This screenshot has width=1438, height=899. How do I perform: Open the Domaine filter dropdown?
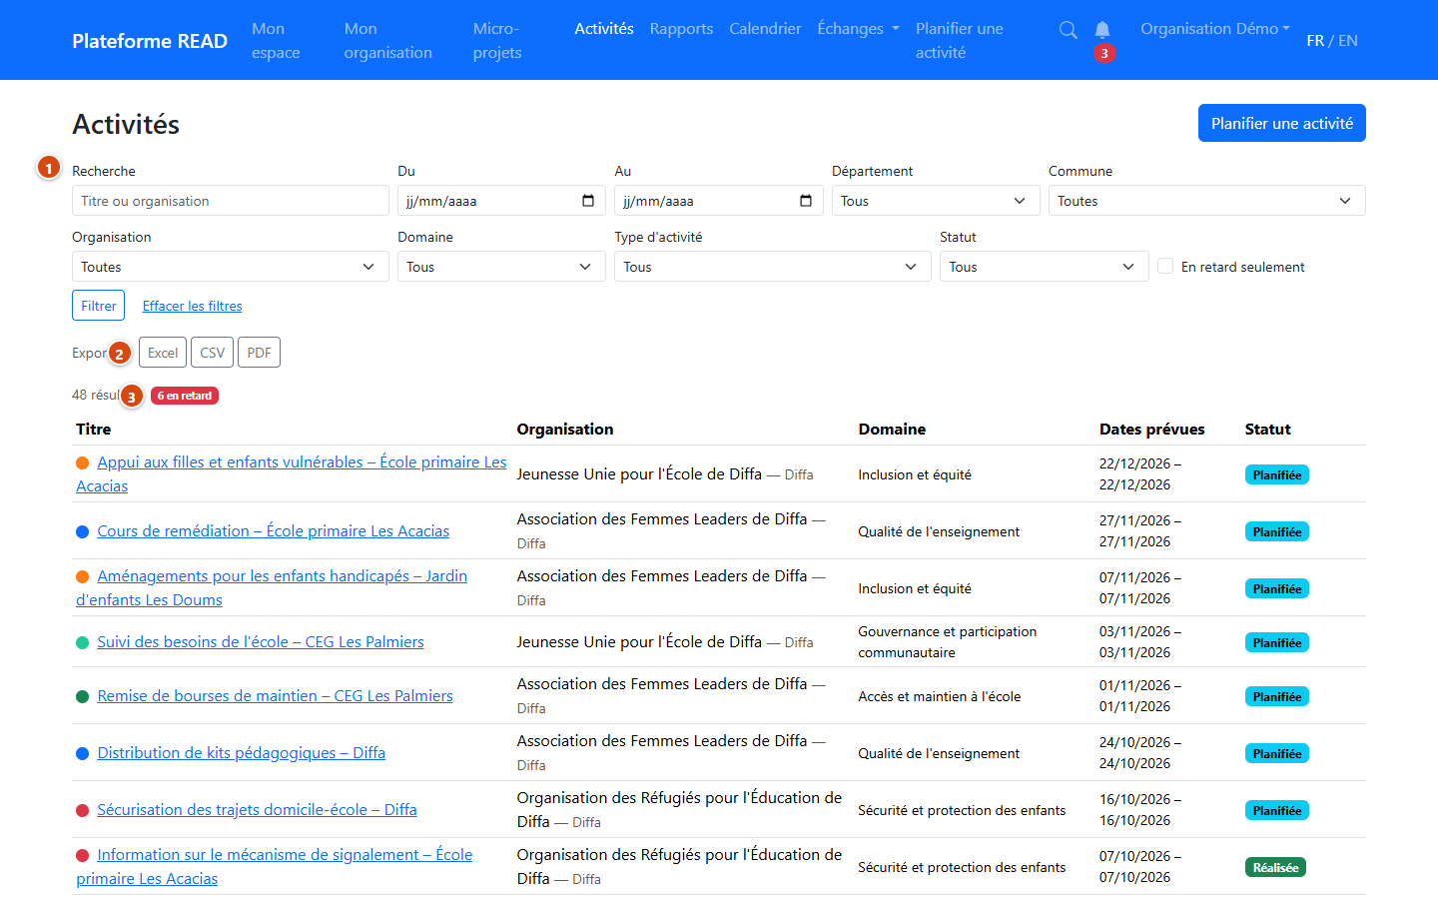coord(501,267)
